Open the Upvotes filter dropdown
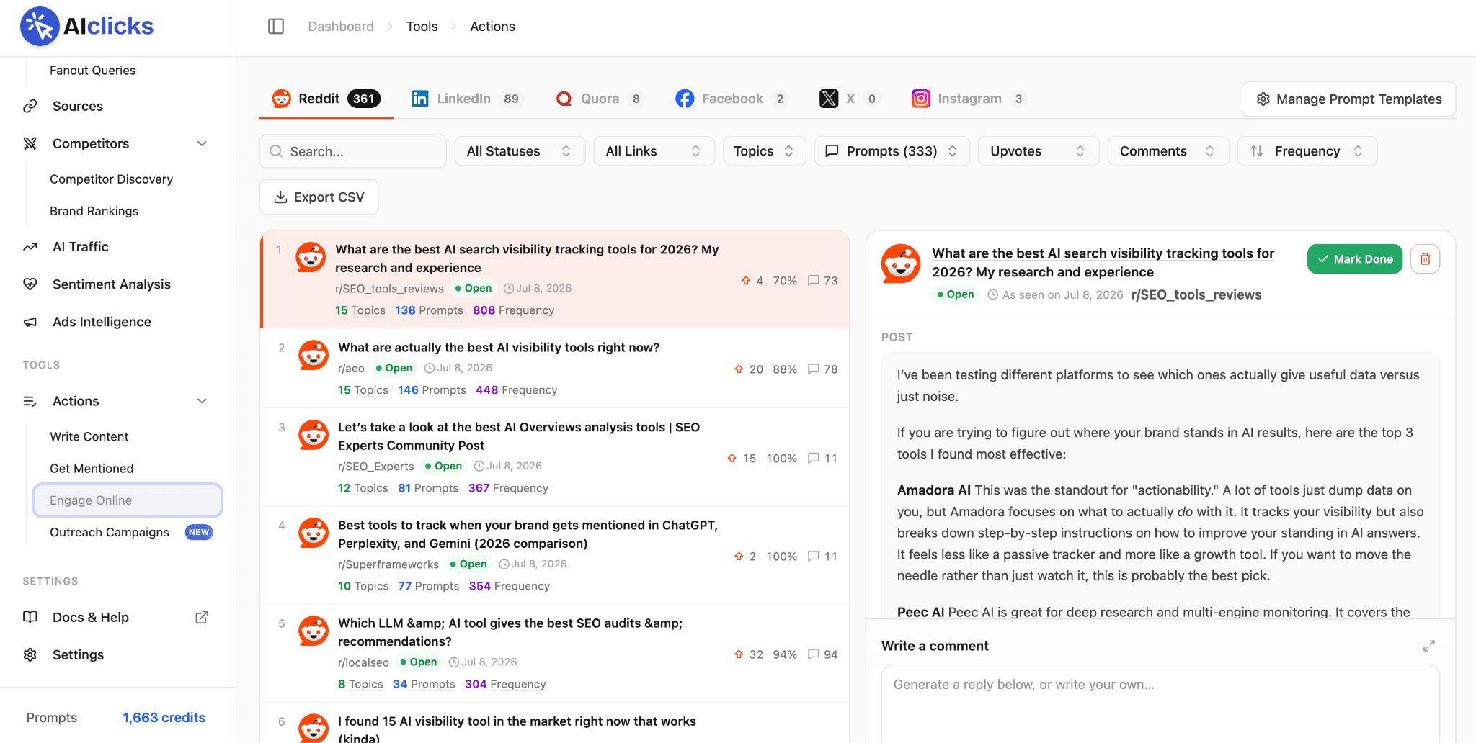 pos(1039,151)
